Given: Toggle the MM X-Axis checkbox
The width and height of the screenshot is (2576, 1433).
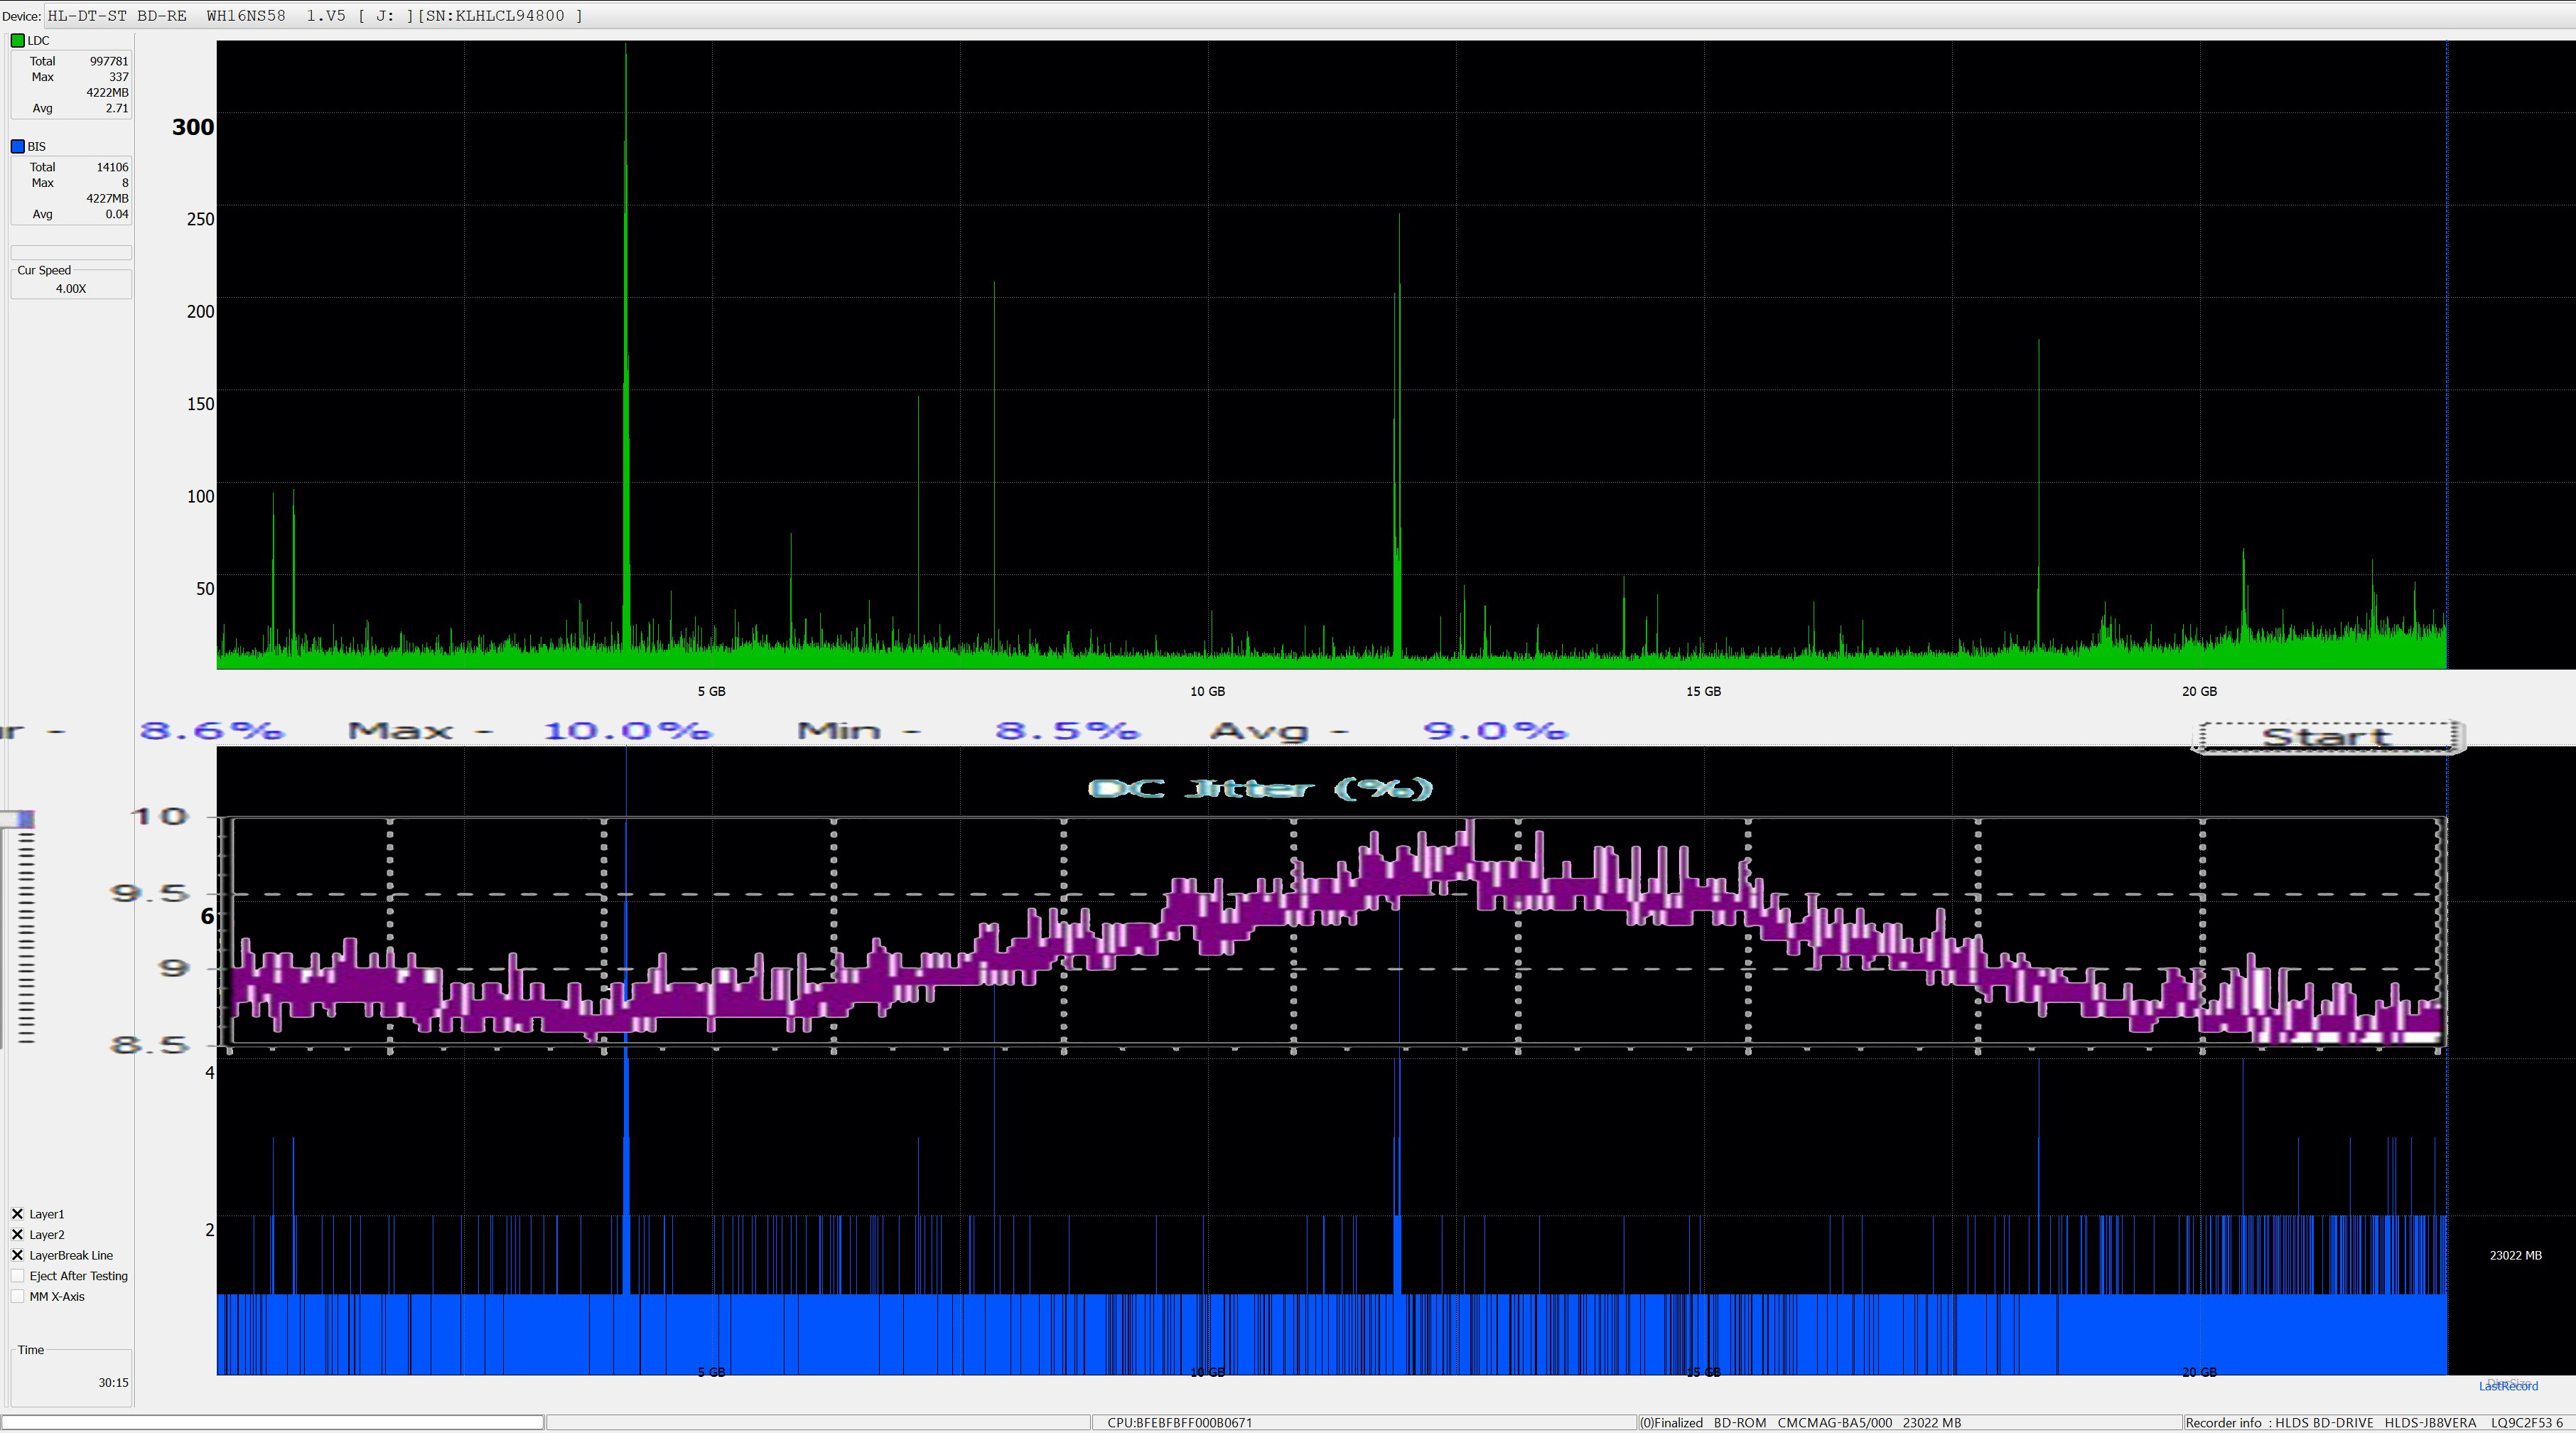Looking at the screenshot, I should point(17,1297).
